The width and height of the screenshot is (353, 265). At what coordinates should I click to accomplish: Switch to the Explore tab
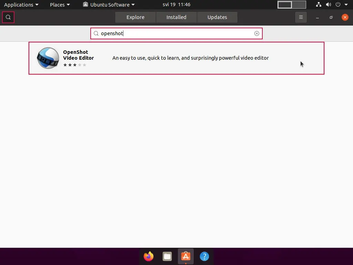(x=135, y=17)
